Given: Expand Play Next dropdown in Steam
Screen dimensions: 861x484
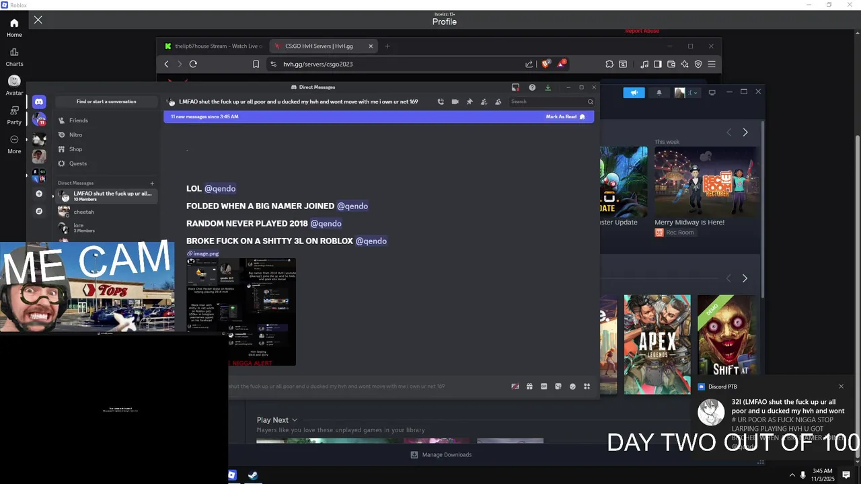Looking at the screenshot, I should tap(276, 420).
